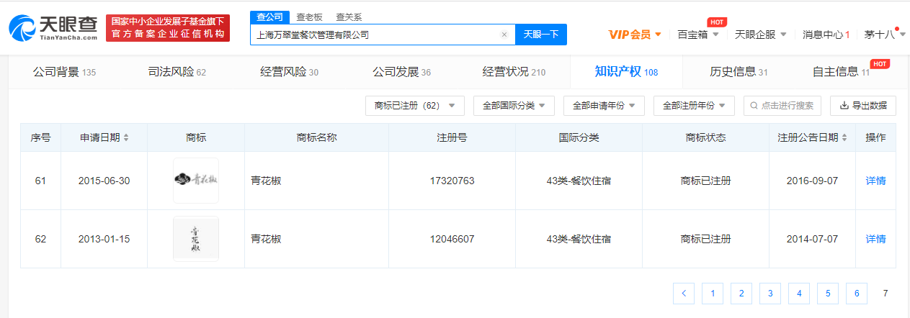910x318 pixels.
Task: Click the date 2013-01-15
Action: [x=104, y=239]
